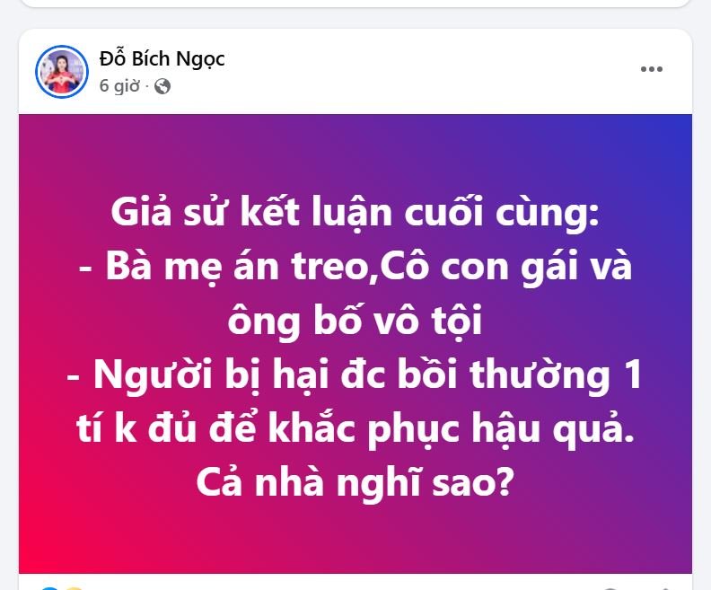Click the "Cả nhà nghĩ sao?" question text
Image resolution: width=711 pixels, height=590 pixels.
[355, 482]
